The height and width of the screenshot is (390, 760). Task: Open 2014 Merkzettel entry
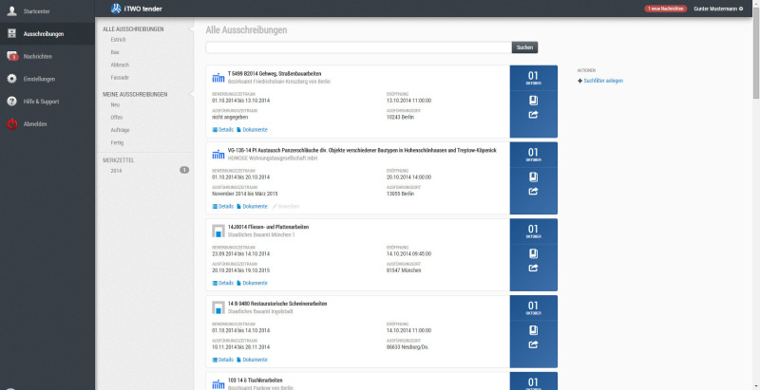click(x=116, y=171)
